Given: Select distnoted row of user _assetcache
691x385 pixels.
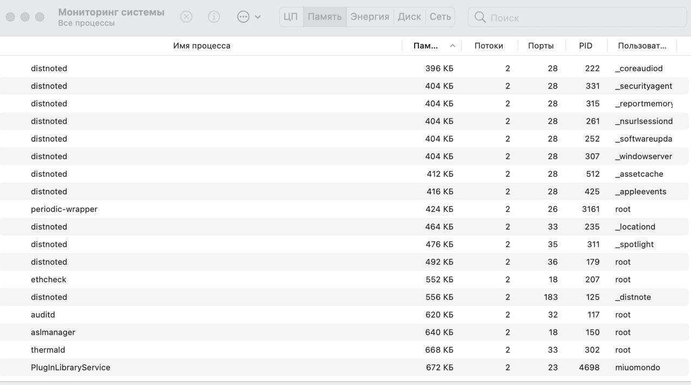Looking at the screenshot, I should point(344,174).
